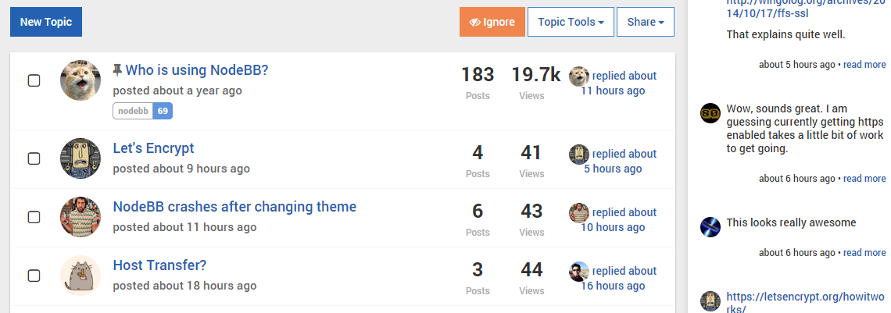Open cat avatar of Who is using NodeBB author

[81, 80]
